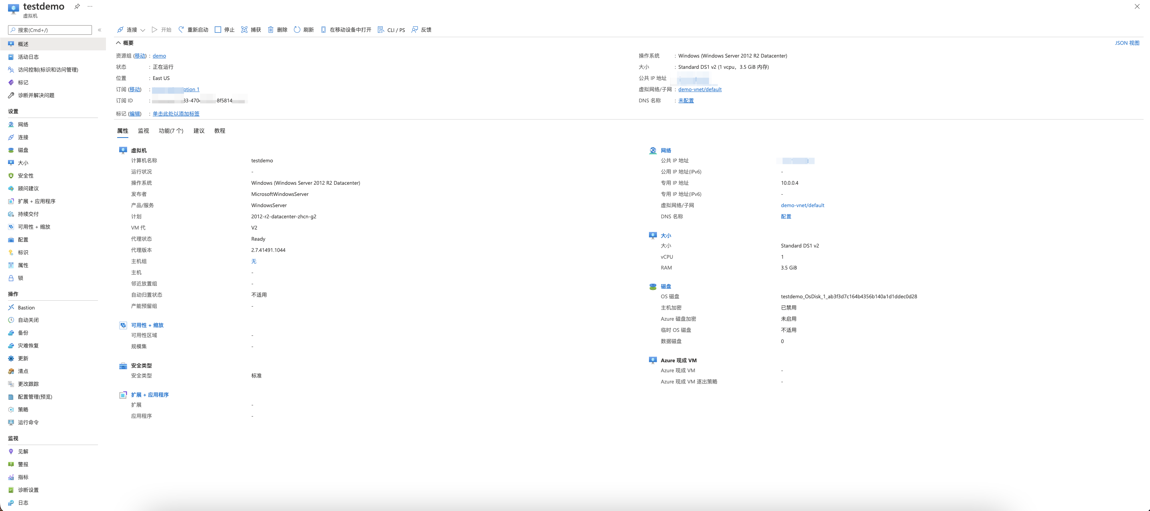Open the 连接 dropdown in the toolbar

pos(131,30)
